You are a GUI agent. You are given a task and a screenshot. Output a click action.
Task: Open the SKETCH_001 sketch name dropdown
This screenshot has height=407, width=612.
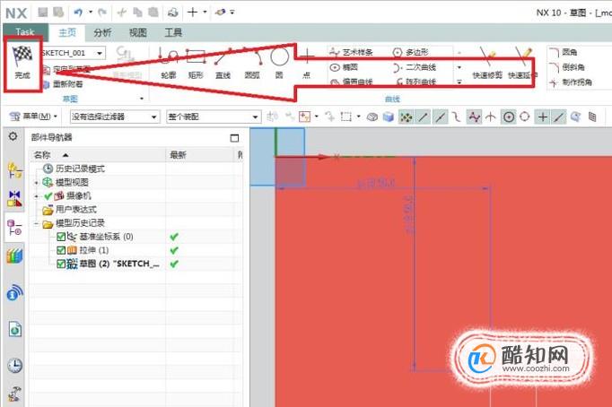coord(100,53)
